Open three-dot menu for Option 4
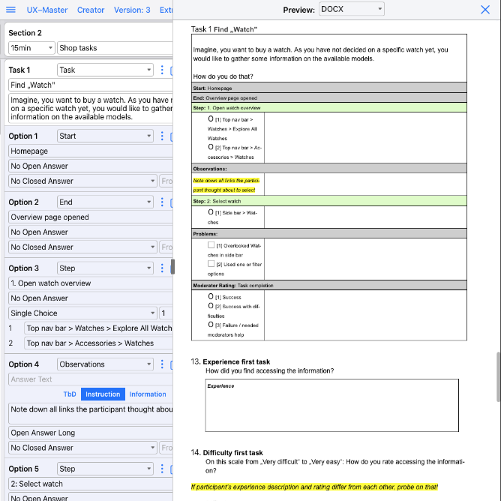Viewport: 501px width, 501px height. point(162,364)
